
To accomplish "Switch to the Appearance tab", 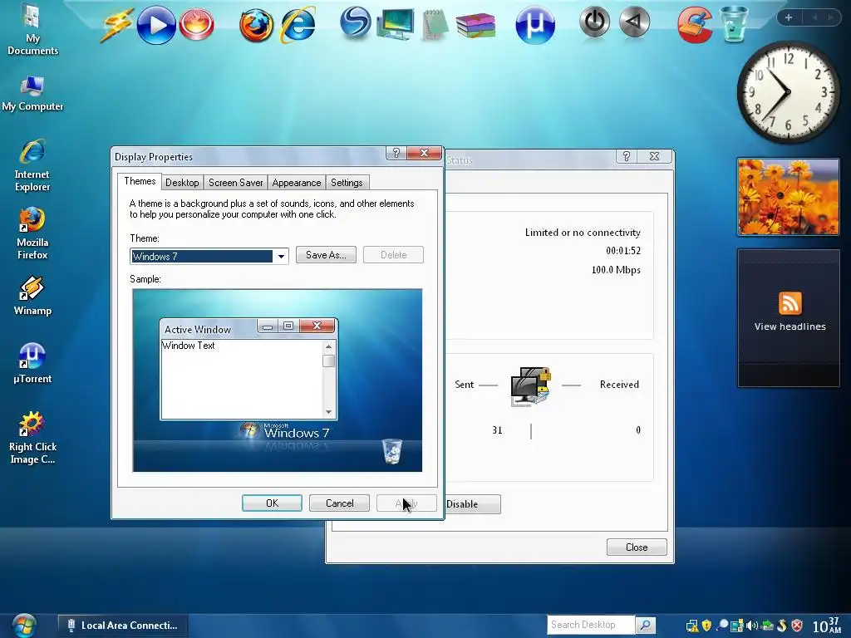I will pyautogui.click(x=297, y=183).
